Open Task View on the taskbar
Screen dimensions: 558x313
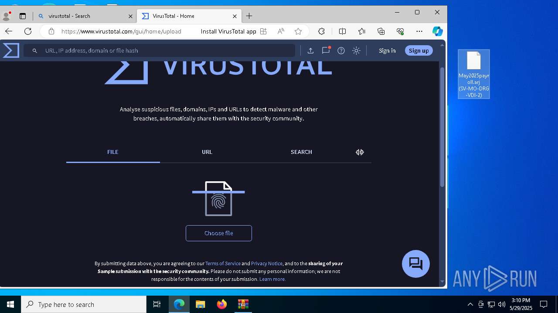point(157,304)
